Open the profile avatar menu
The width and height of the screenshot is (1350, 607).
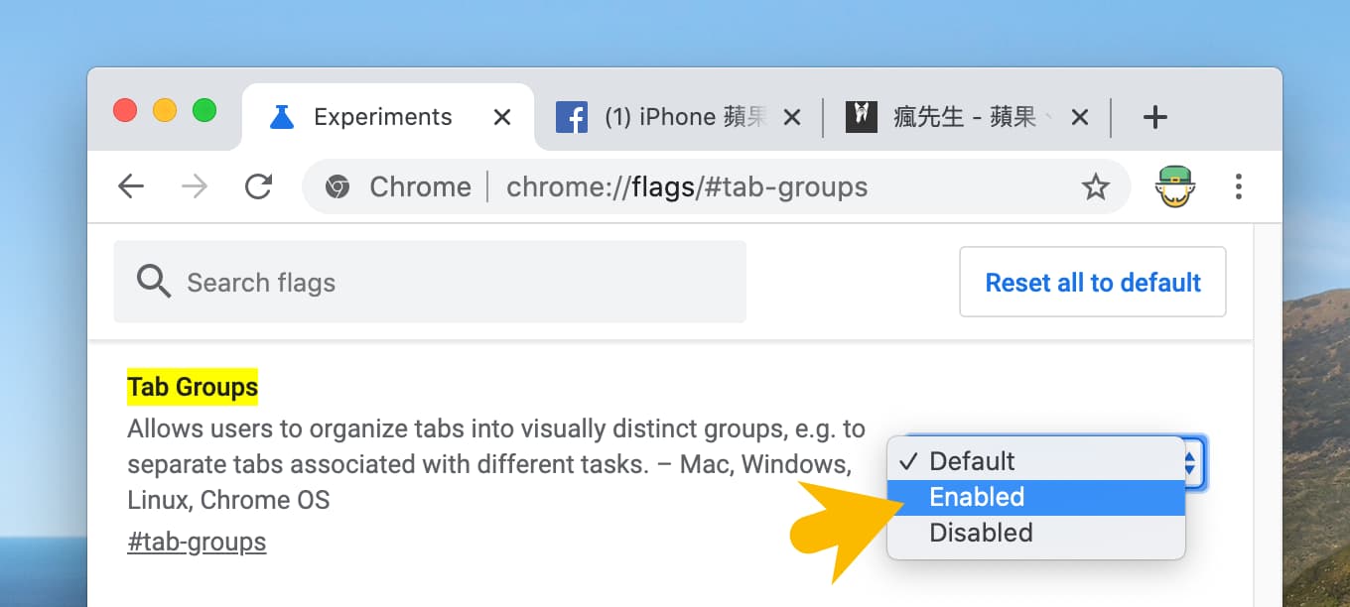click(x=1175, y=186)
